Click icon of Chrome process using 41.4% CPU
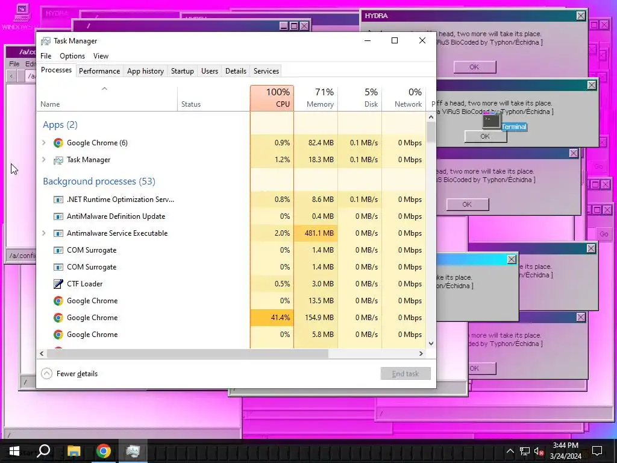 [58, 318]
